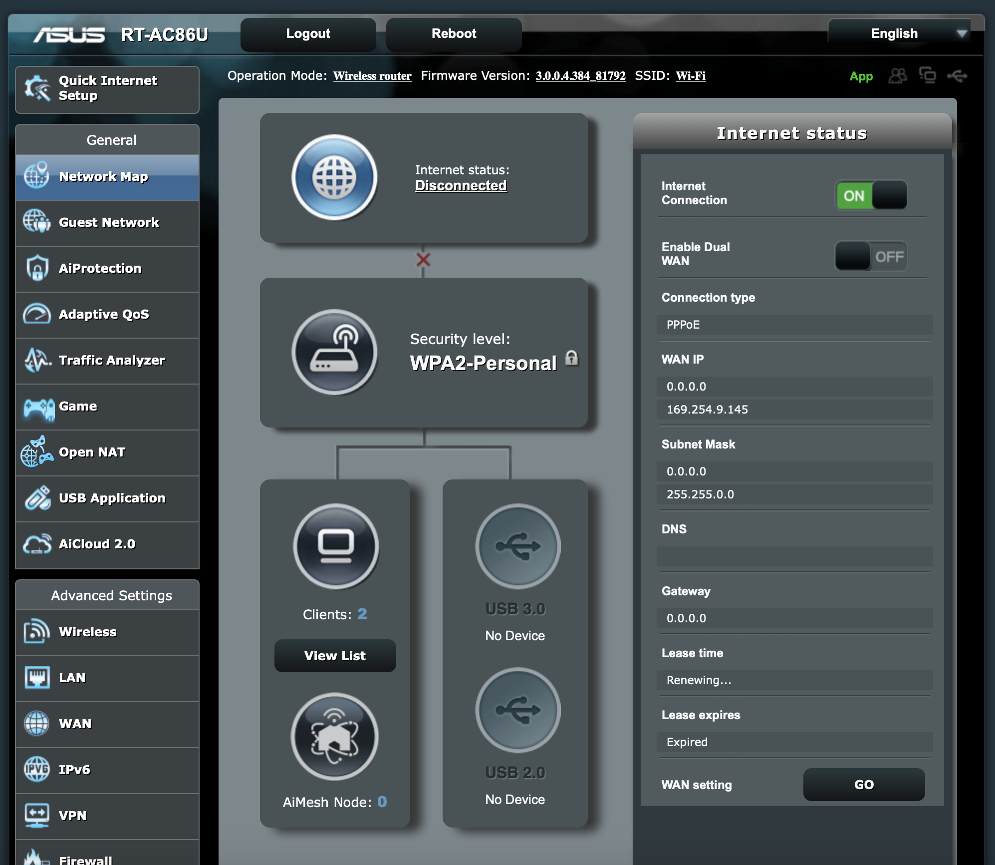Select the Clients computer icon

coord(336,546)
